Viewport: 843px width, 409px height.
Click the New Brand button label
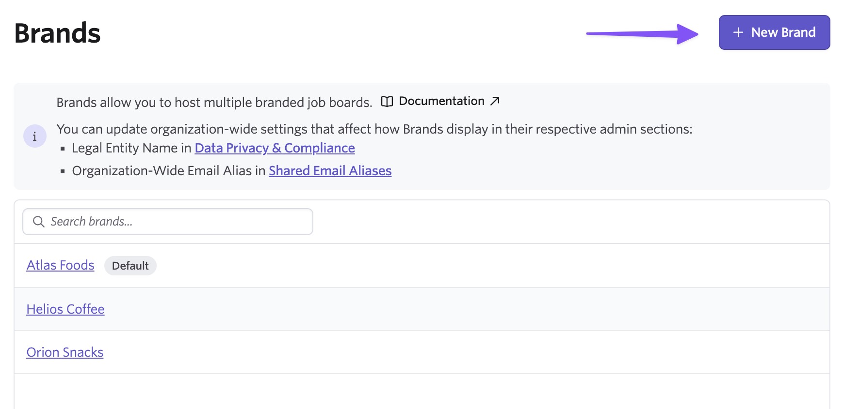[x=783, y=32]
